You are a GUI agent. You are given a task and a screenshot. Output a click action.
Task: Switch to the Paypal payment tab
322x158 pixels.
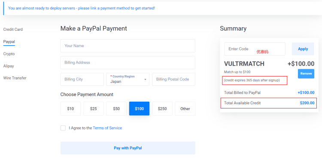[x=9, y=42]
